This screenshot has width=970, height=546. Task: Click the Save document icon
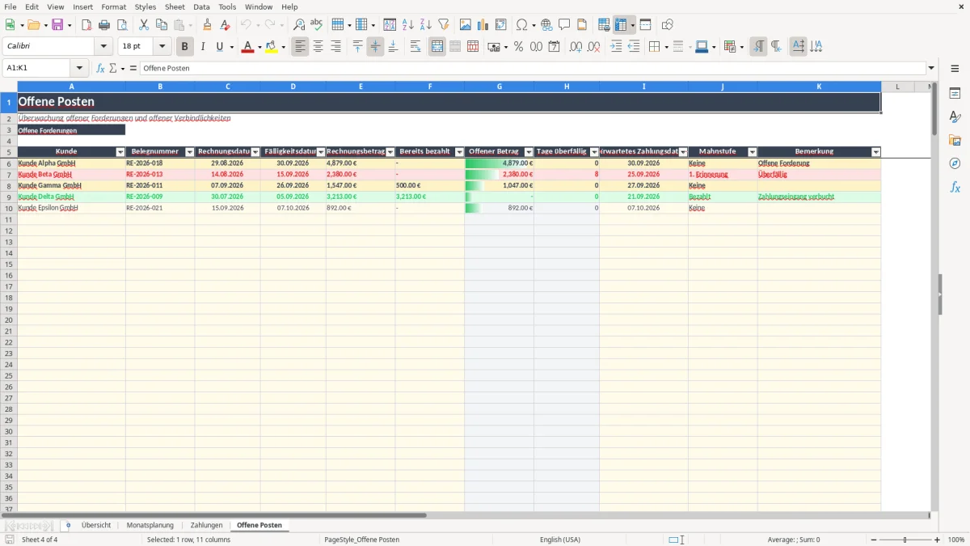click(57, 25)
